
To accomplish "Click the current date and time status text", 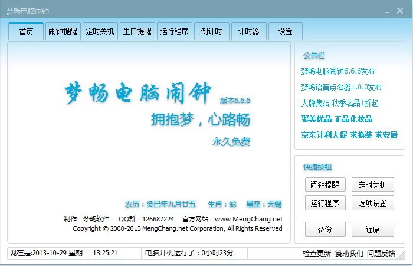I will pos(64,253).
